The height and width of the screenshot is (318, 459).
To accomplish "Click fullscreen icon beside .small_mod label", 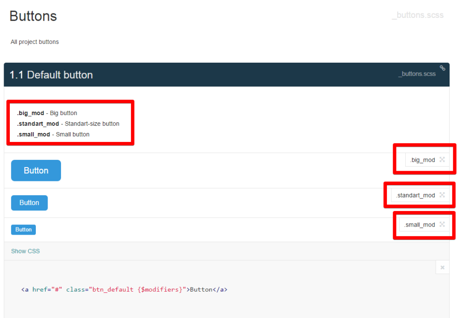I will click(x=442, y=224).
